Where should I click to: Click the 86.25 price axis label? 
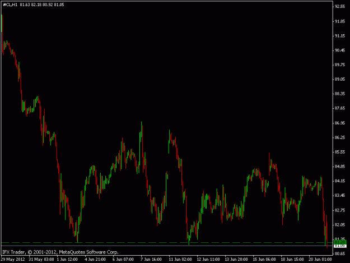point(340,137)
